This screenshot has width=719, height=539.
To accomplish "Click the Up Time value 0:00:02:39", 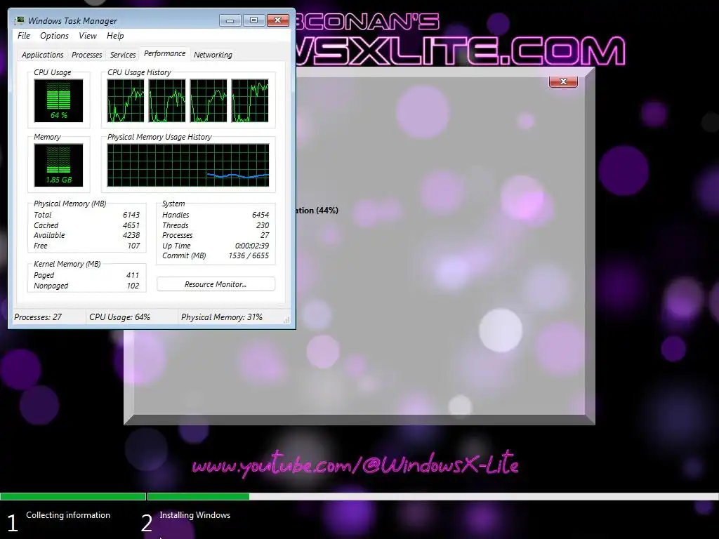I will tap(252, 246).
